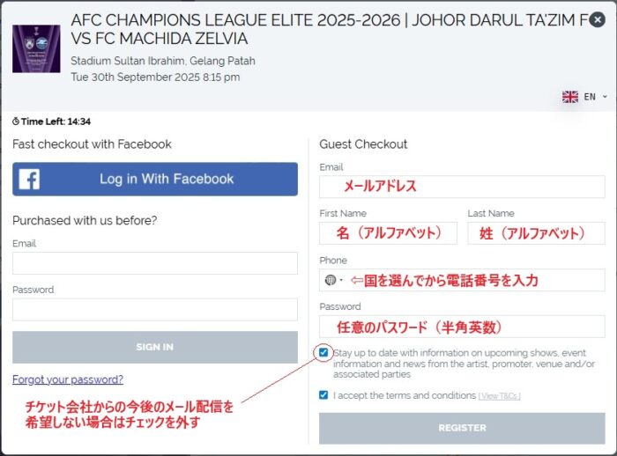Toggle the accept terms and conditions checkbox
The image size is (617, 456).
[x=324, y=395]
